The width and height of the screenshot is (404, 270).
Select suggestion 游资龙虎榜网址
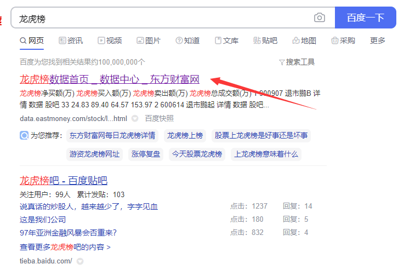point(94,154)
